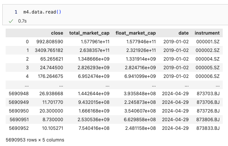The width and height of the screenshot is (228, 146).
Task: Click the ellipsis under the date column
Action: coord(187,86)
